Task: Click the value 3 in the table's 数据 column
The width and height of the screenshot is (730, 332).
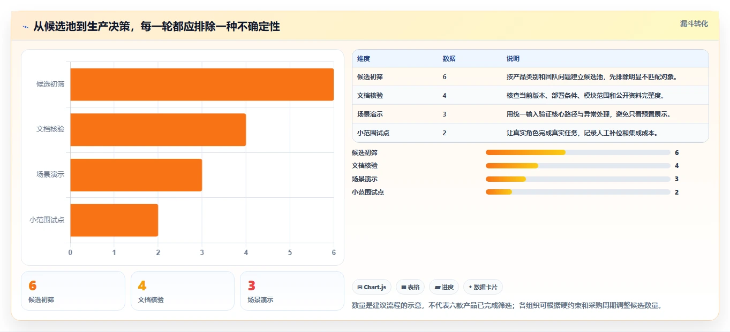Action: coord(445,114)
